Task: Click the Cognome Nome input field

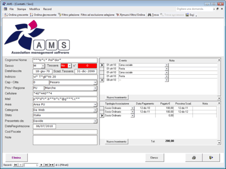Action: point(65,60)
